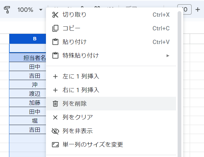Screen dimensions: 204x157
Task: Click the plus icon beside 左に 1 列挿入
Action: point(55,76)
